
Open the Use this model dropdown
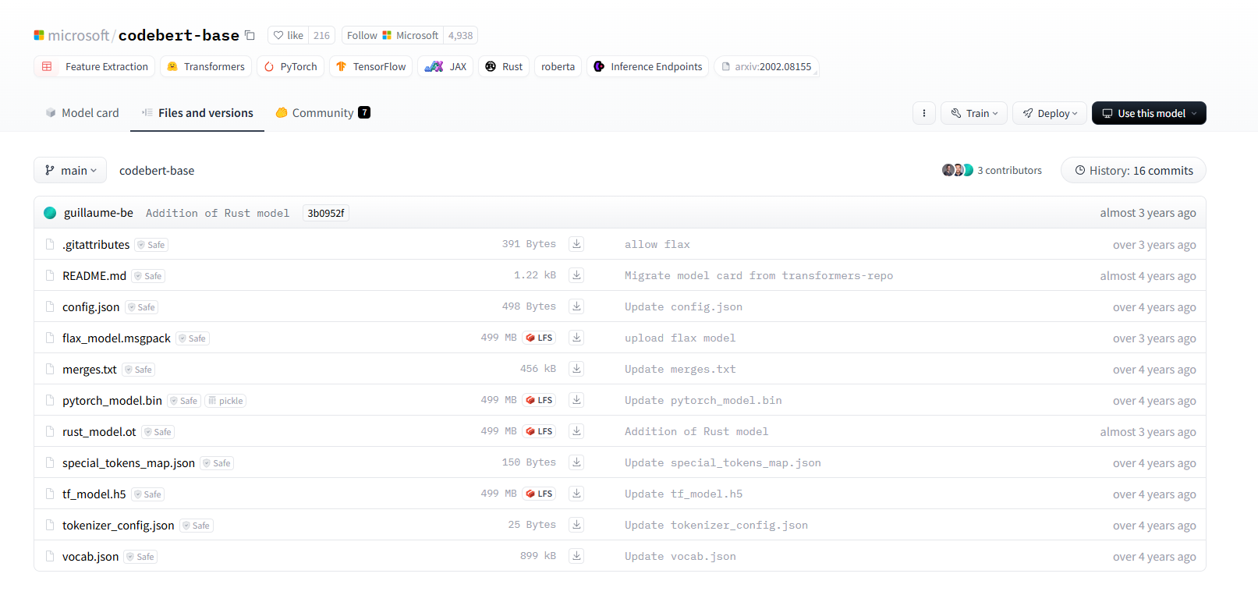[x=1149, y=113]
